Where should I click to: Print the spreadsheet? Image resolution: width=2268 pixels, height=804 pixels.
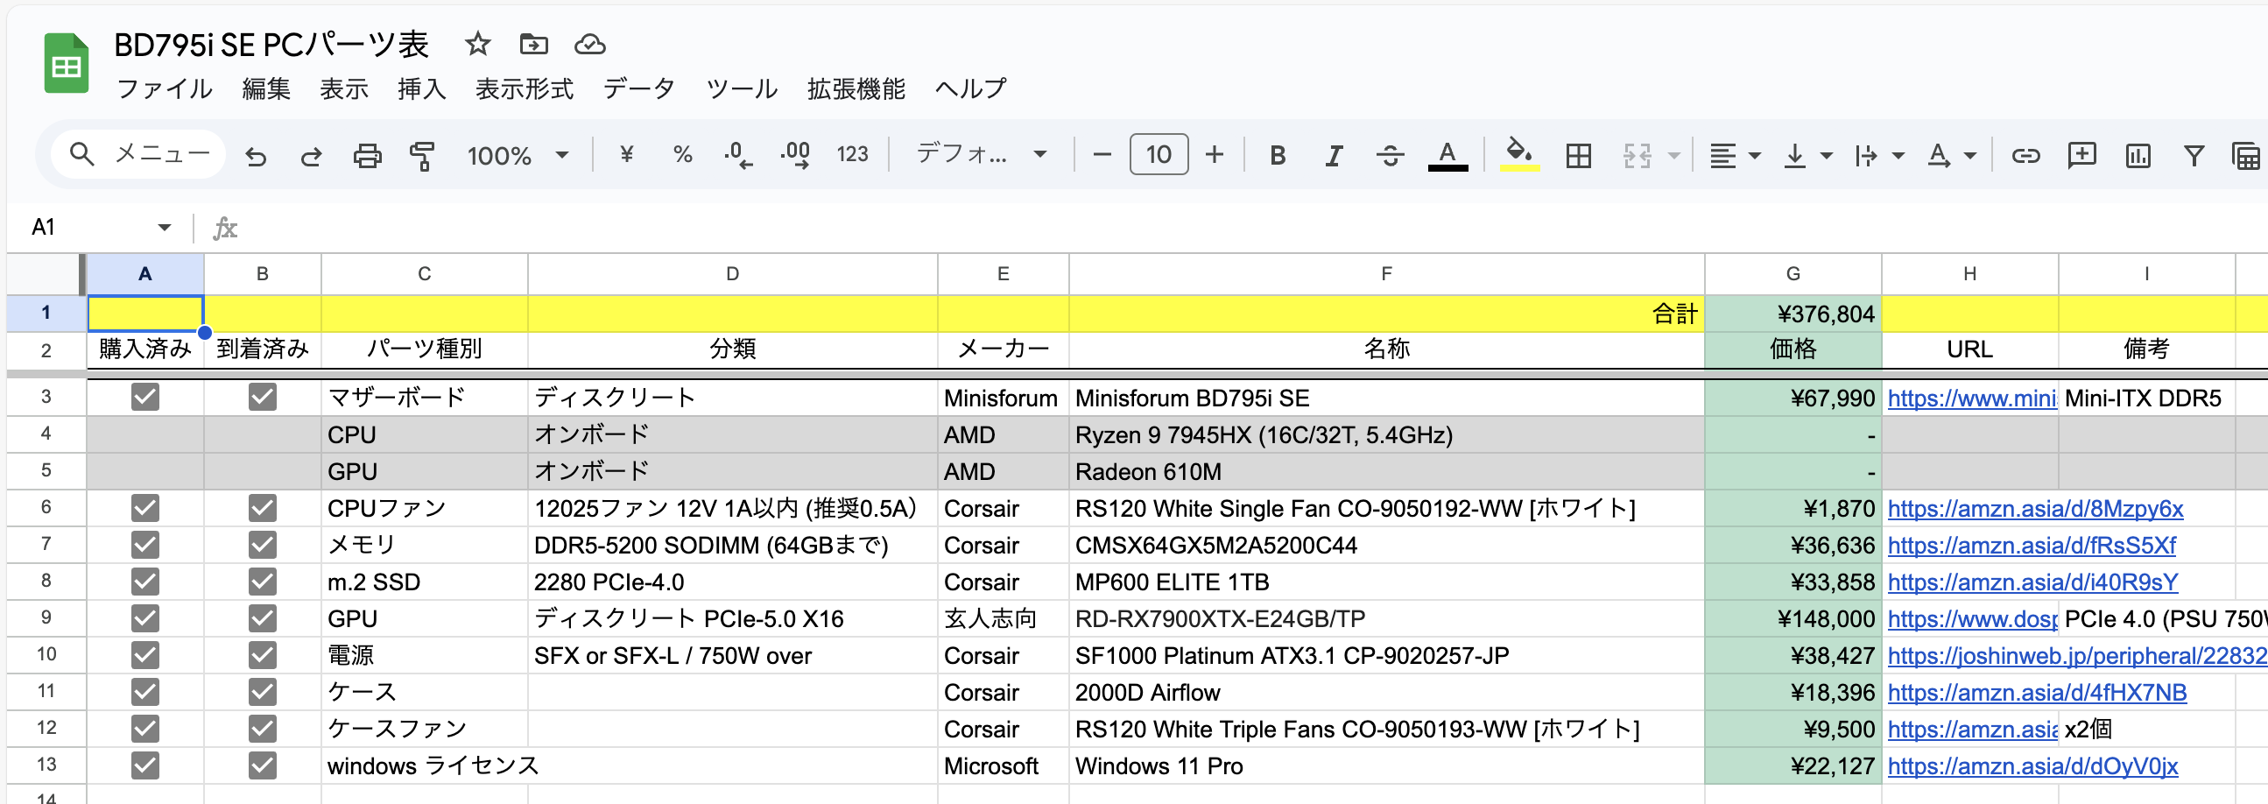[367, 156]
